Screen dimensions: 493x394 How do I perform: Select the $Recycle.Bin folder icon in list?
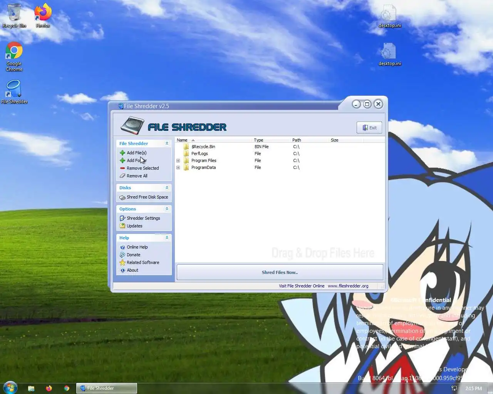click(186, 147)
